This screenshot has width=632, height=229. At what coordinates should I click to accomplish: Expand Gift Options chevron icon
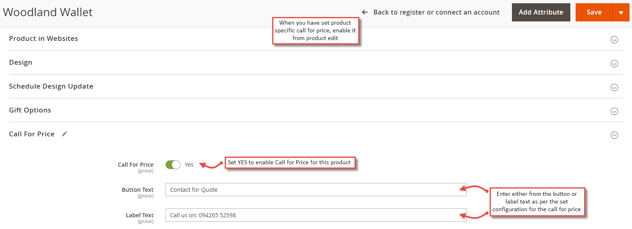pos(614,111)
